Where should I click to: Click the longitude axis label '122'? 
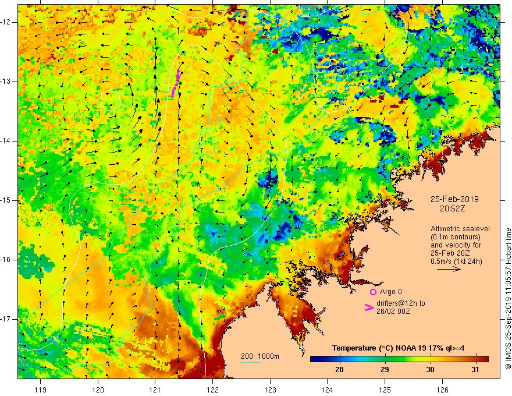click(212, 390)
